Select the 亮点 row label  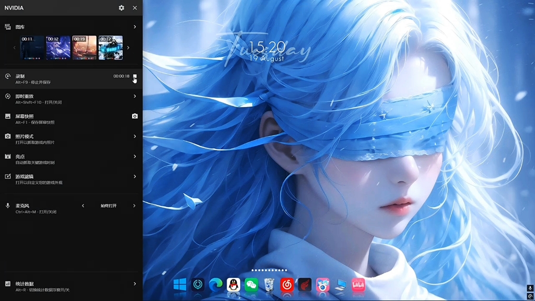pos(20,156)
